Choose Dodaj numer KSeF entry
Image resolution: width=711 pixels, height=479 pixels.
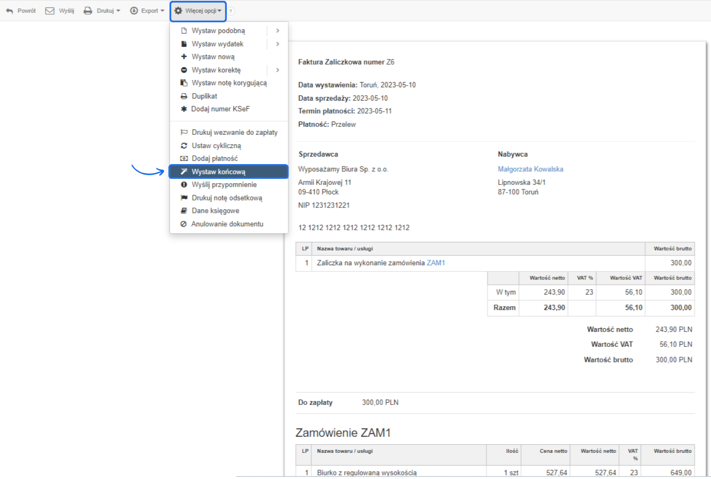(x=220, y=109)
